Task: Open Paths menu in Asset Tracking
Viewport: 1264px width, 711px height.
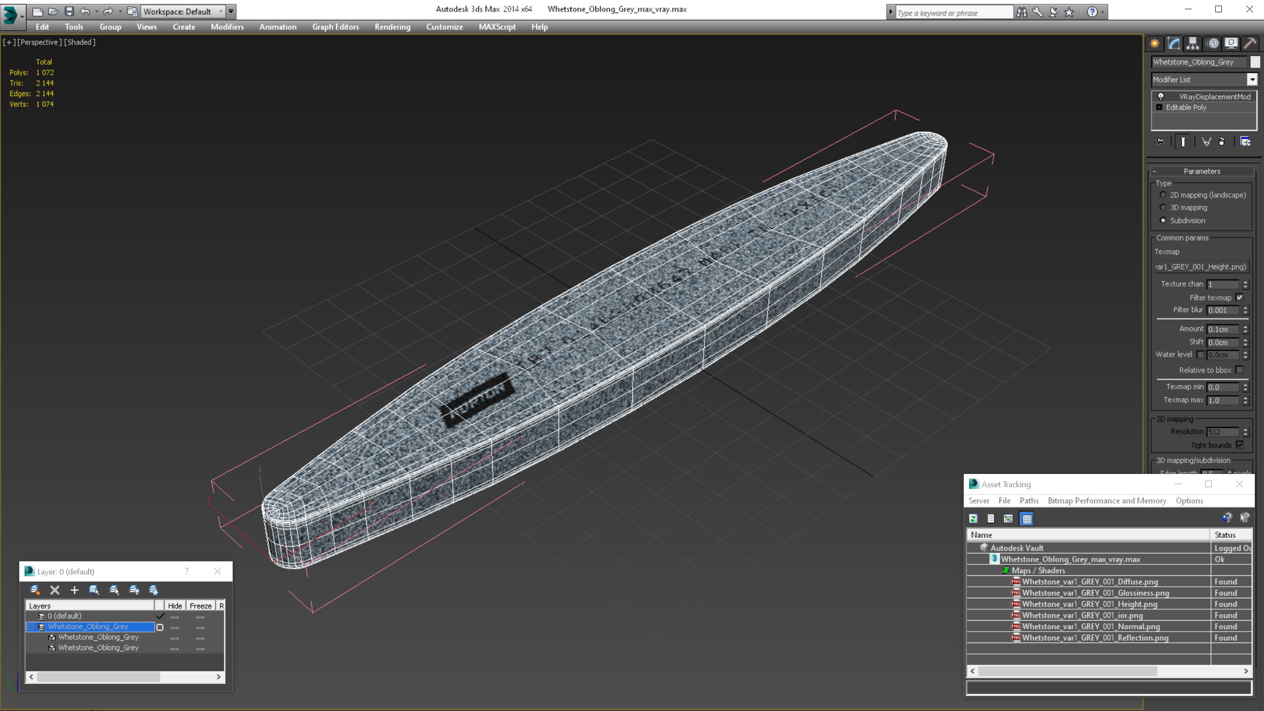Action: pos(1029,500)
